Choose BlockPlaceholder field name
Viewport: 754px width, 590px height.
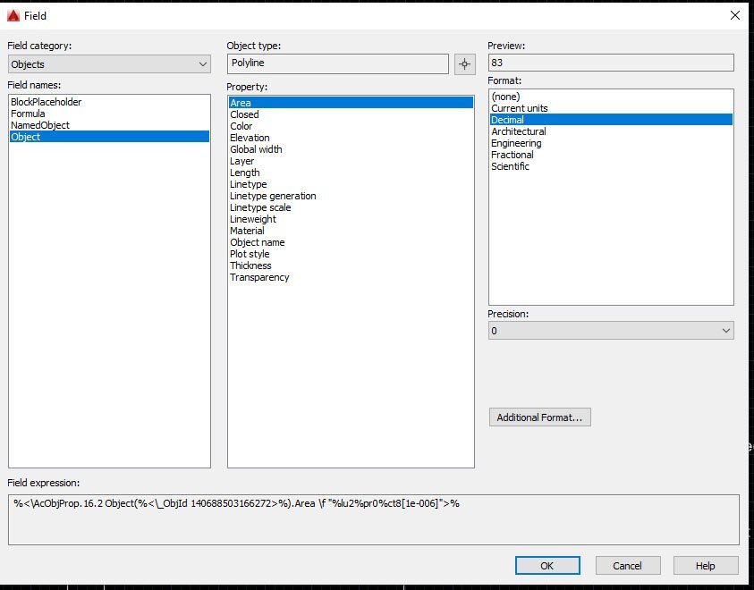pos(47,102)
